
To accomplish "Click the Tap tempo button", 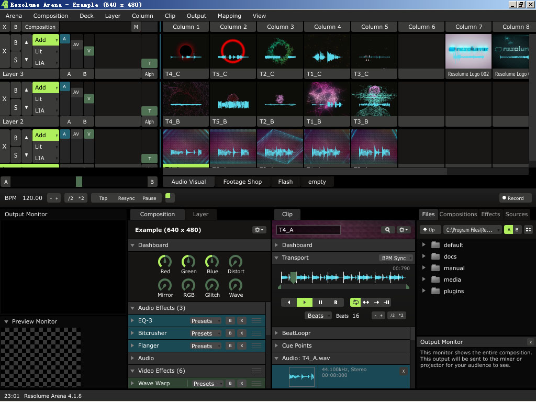I will 103,198.
